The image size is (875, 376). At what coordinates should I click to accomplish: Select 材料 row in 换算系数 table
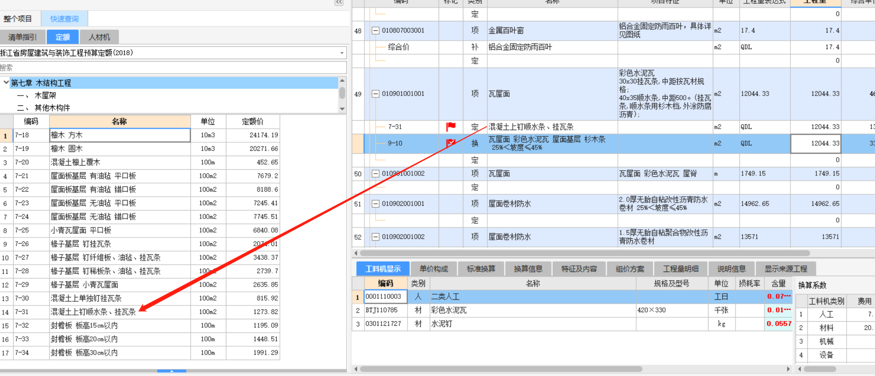pos(835,328)
